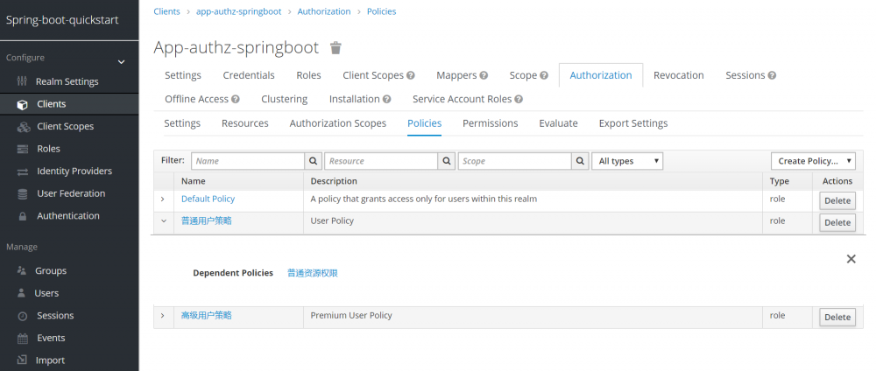The width and height of the screenshot is (876, 371).
Task: Click the Import icon in sidebar
Action: click(x=23, y=360)
